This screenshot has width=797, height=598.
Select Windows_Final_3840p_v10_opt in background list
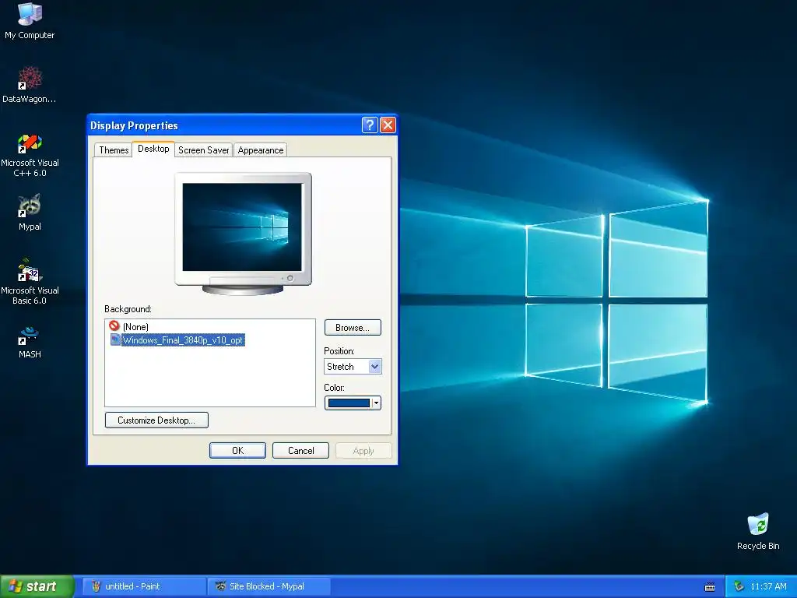point(183,339)
